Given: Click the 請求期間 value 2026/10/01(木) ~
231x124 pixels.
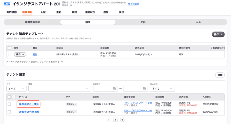Looking at the screenshot, I should (x=143, y=54).
